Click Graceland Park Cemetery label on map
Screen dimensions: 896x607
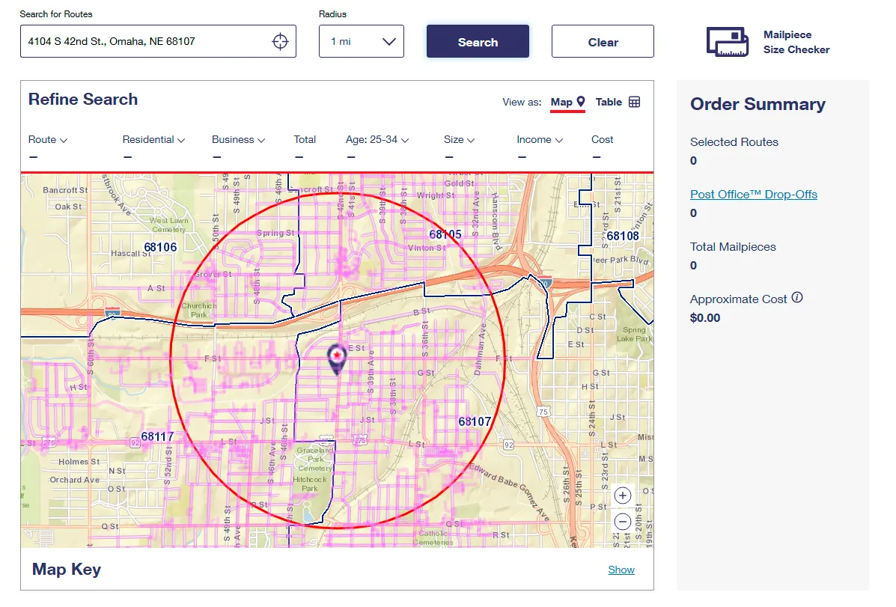(315, 459)
